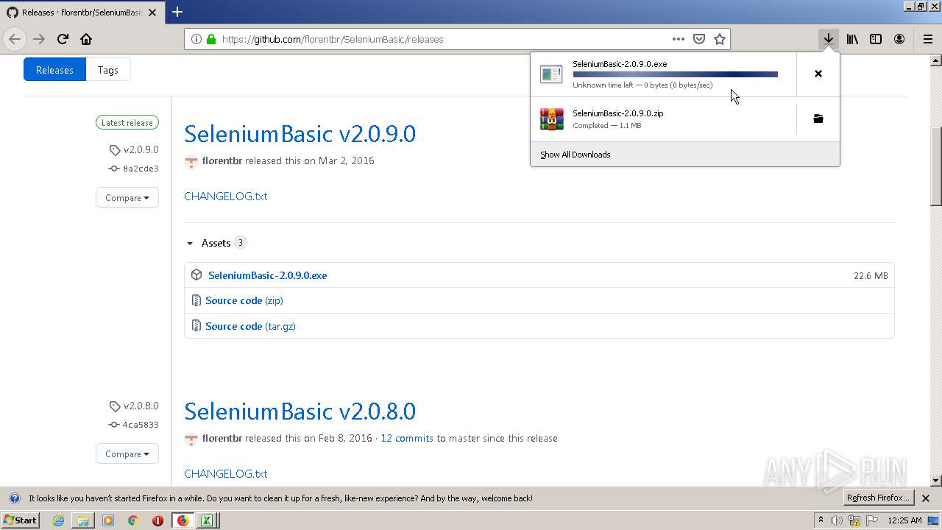
Task: Dismiss the Refresh Firefox notification bar
Action: click(x=926, y=498)
